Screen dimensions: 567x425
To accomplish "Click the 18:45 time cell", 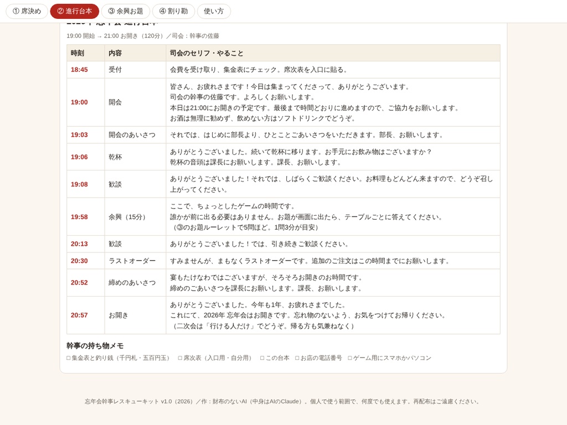I will point(86,70).
